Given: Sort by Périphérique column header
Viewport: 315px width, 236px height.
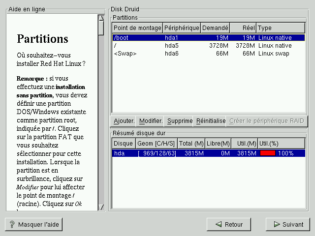Looking at the screenshot, I should (x=182, y=28).
